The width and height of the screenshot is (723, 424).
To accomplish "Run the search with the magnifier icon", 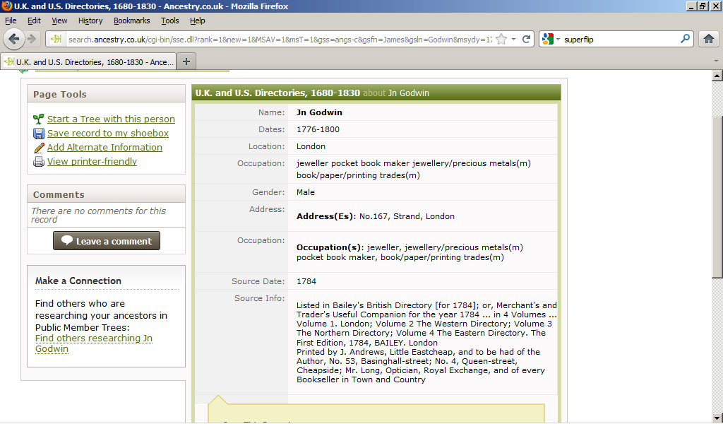I will tap(685, 39).
